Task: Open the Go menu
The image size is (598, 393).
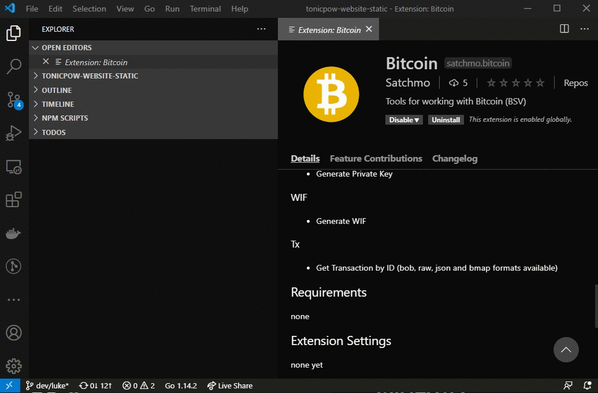Action: pos(150,9)
